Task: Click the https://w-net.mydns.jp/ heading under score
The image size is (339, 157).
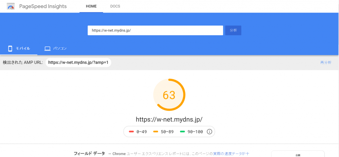Action: coord(169,119)
